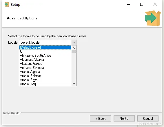Click the Locale combo box field
This screenshot has height=127, width=164.
point(48,43)
